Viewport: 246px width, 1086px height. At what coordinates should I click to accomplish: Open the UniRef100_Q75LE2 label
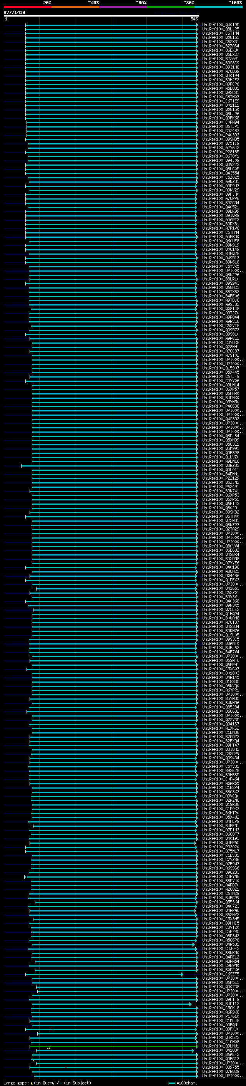221,609
